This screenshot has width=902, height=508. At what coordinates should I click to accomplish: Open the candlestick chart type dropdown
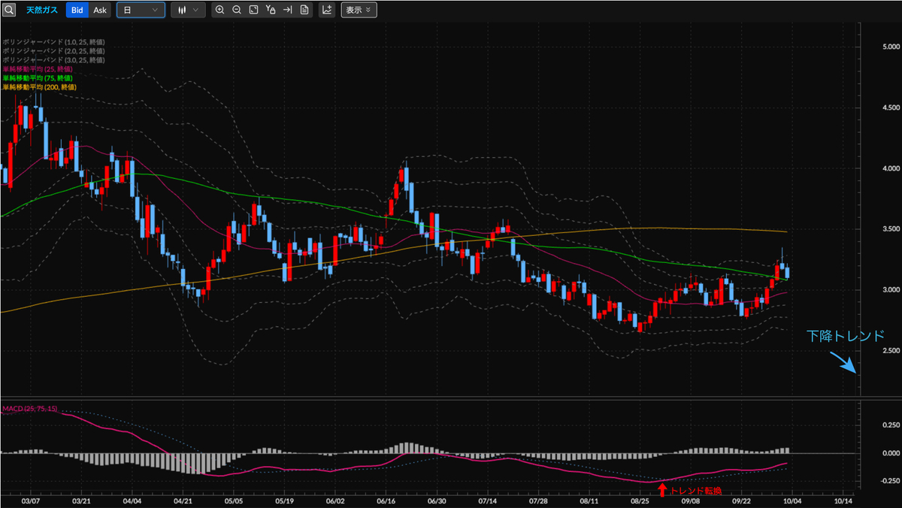[187, 11]
